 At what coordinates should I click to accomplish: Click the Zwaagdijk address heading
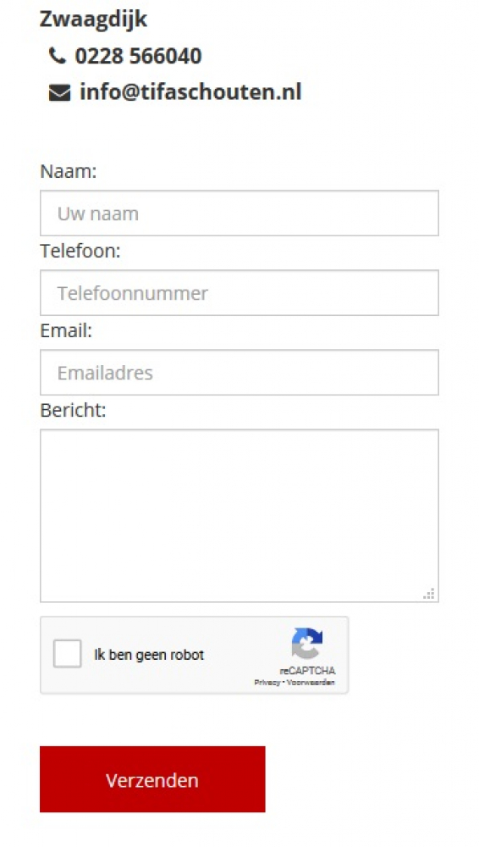[x=93, y=19]
